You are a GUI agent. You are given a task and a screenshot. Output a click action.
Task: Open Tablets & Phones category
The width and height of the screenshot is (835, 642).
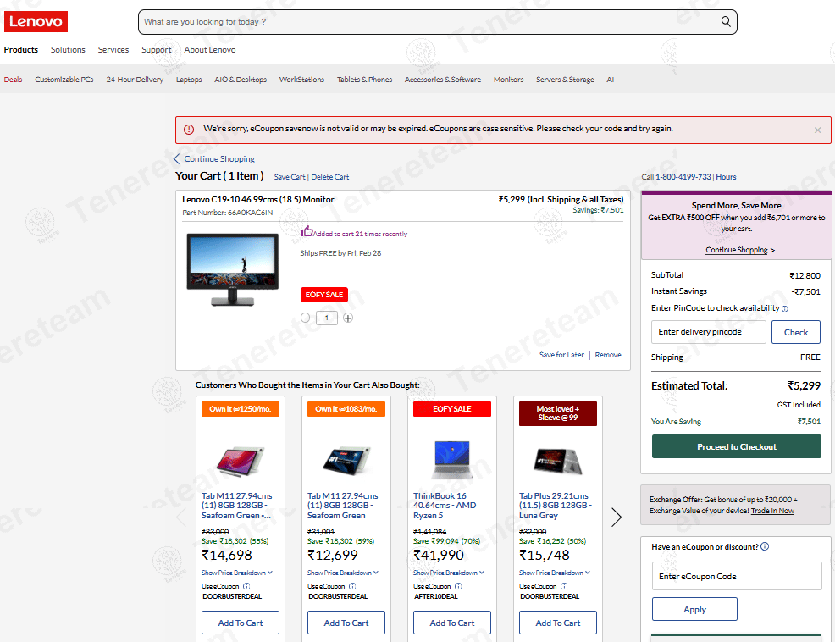click(364, 80)
